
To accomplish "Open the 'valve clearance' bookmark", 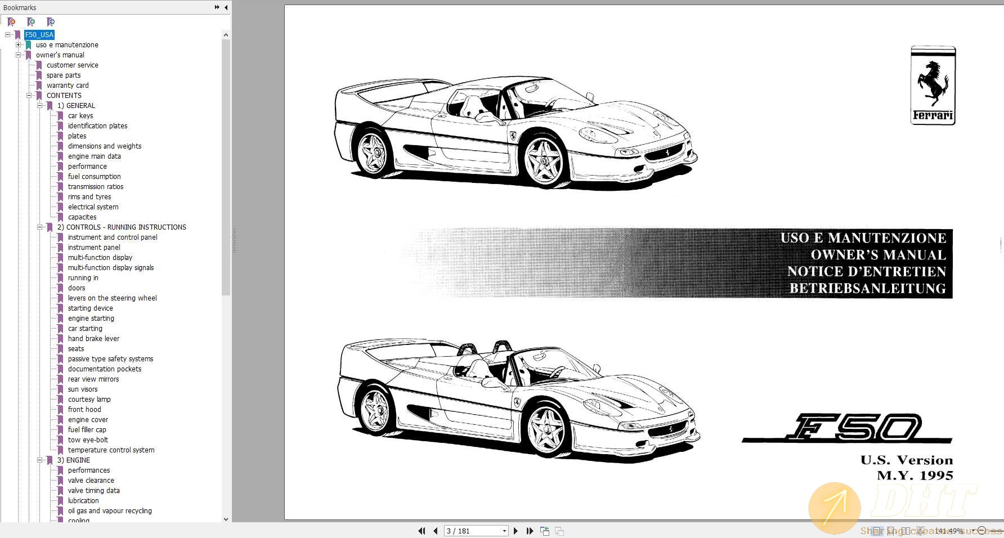I will pyautogui.click(x=91, y=481).
